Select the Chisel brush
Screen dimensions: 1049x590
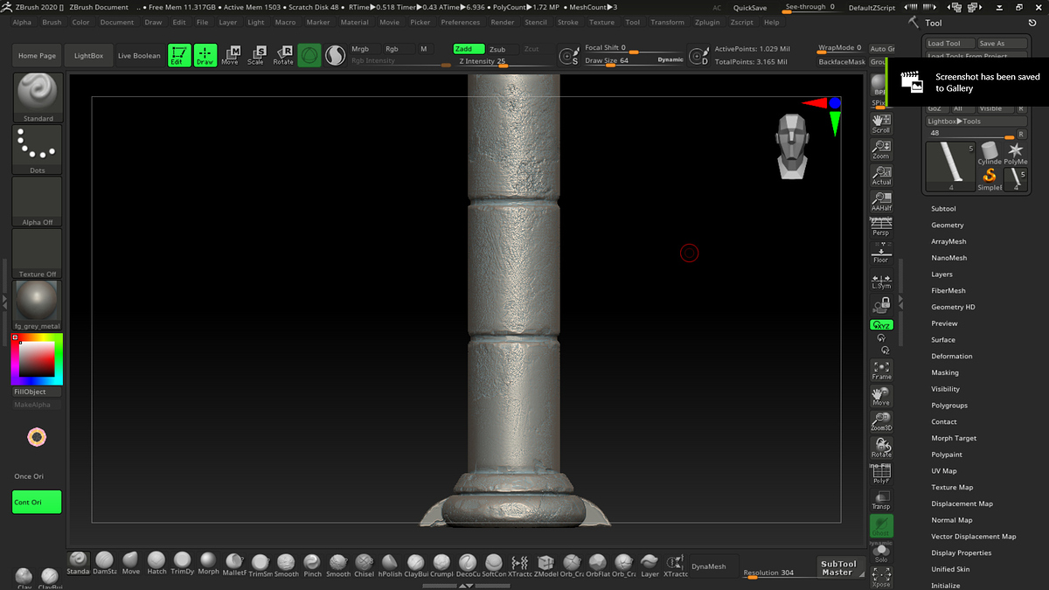pyautogui.click(x=365, y=566)
